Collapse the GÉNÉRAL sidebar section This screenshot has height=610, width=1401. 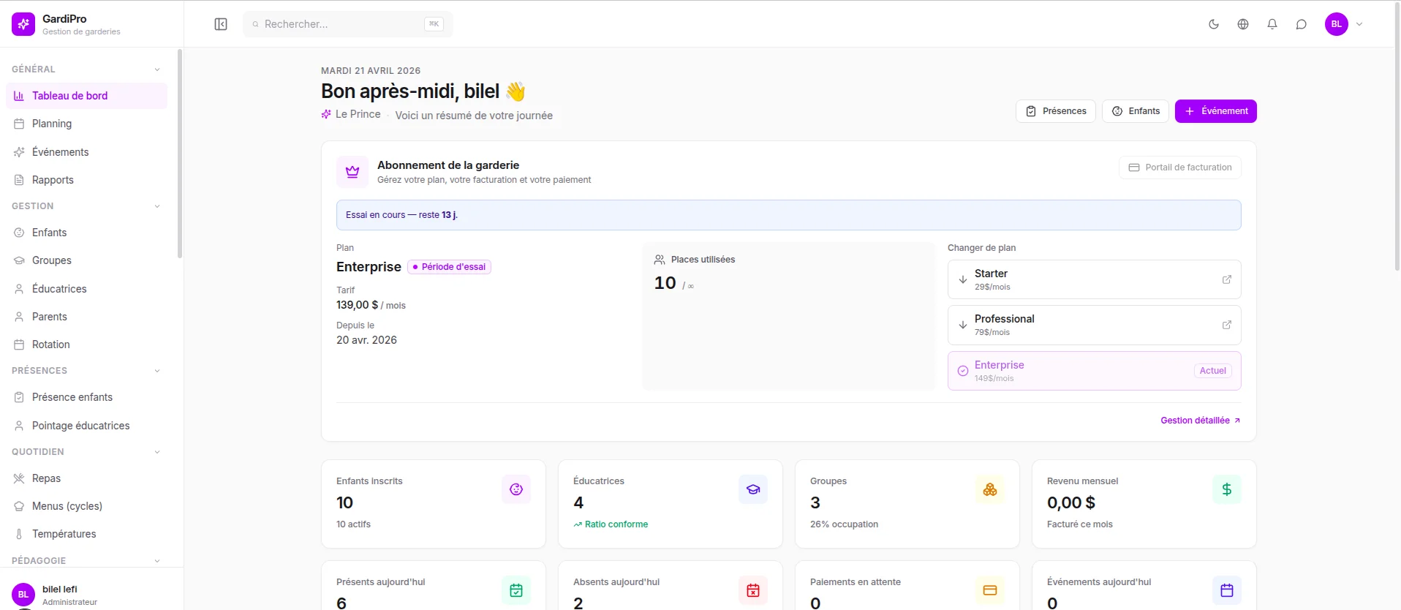[157, 69]
